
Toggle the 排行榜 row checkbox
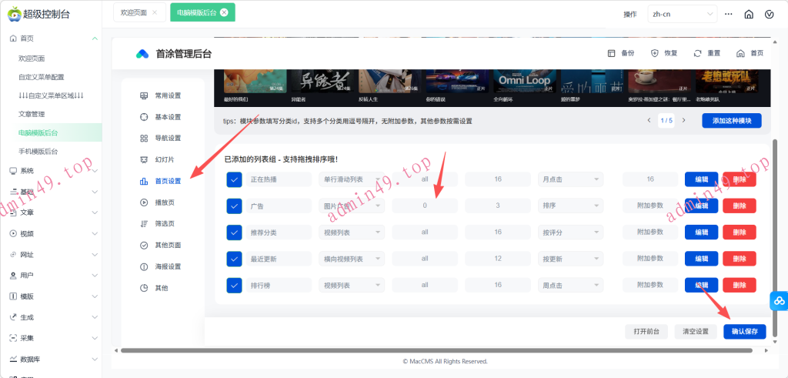[235, 285]
